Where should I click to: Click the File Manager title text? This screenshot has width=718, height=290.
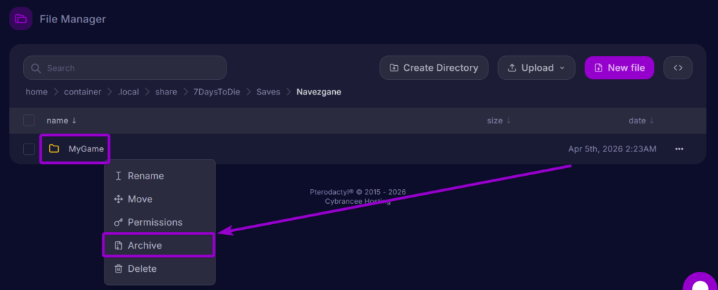[x=73, y=19]
